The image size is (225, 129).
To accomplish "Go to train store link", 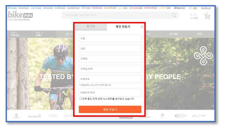I will click(97, 8).
